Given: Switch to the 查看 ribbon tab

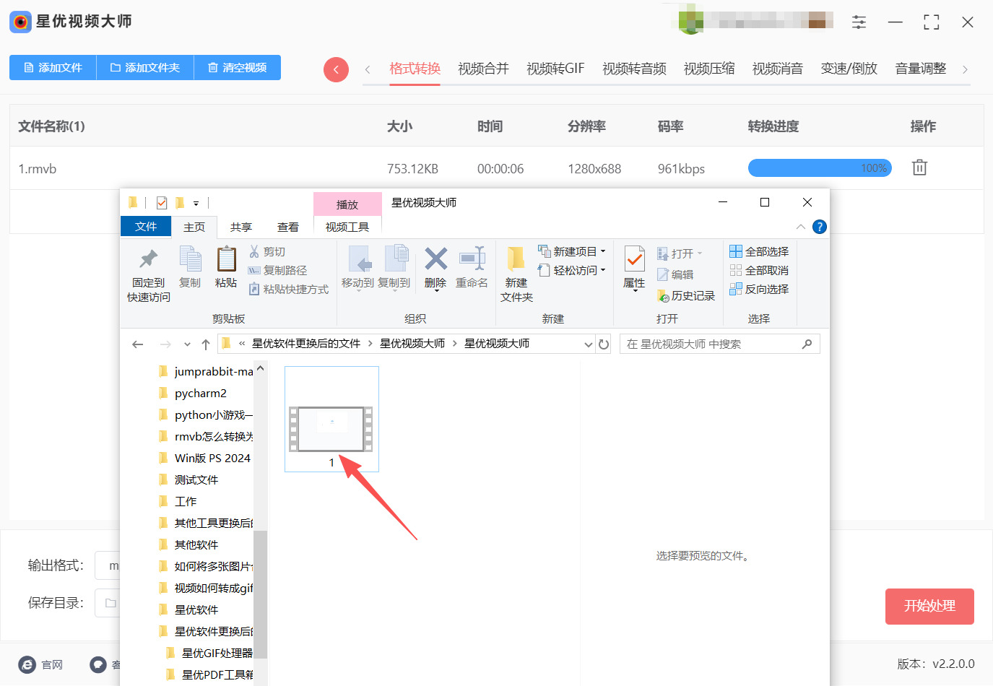Looking at the screenshot, I should (x=287, y=226).
